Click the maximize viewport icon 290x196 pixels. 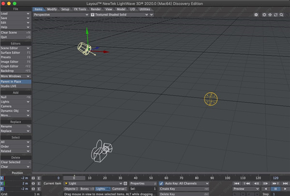[x=287, y=14]
